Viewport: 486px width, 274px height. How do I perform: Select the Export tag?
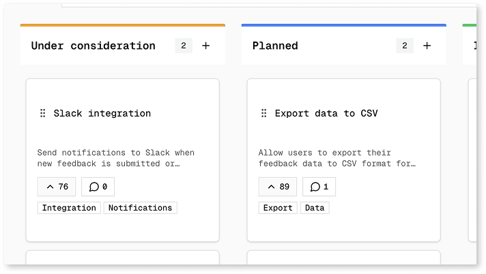point(278,208)
